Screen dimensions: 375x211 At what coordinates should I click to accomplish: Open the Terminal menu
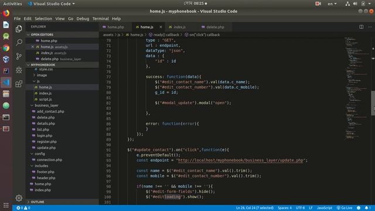[x=100, y=19]
